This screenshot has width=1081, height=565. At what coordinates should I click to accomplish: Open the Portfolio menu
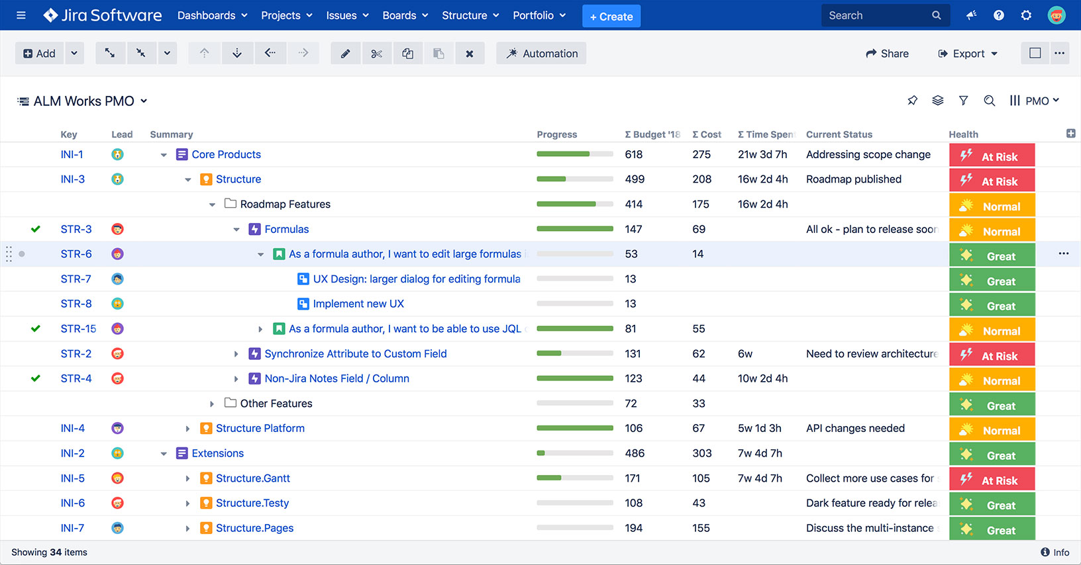tap(539, 15)
